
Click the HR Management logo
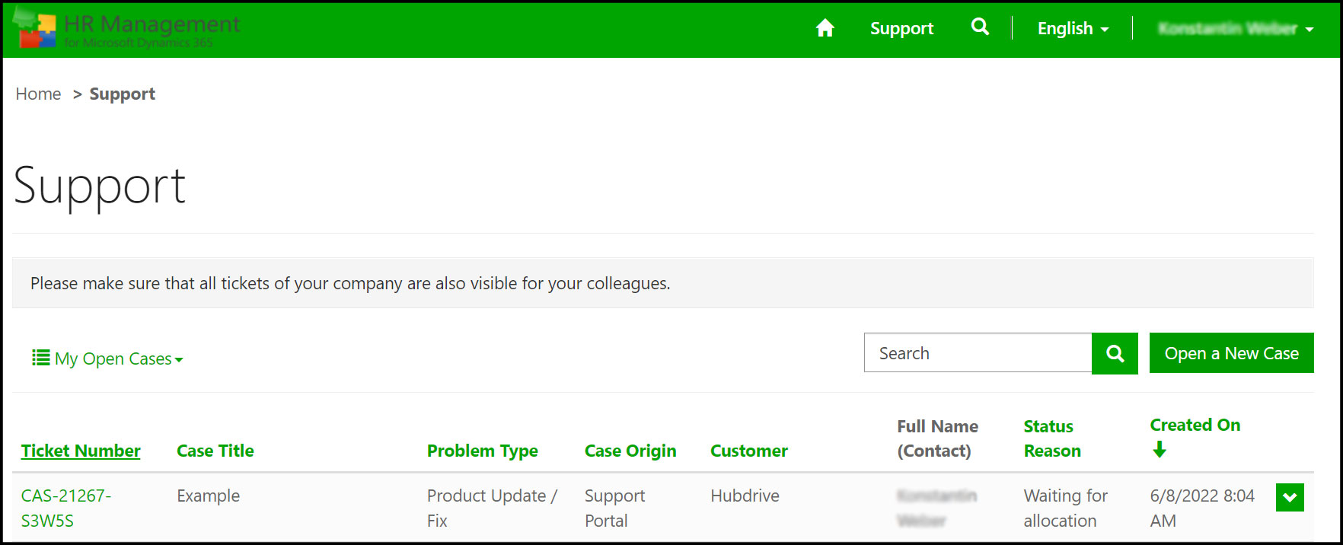tap(126, 29)
